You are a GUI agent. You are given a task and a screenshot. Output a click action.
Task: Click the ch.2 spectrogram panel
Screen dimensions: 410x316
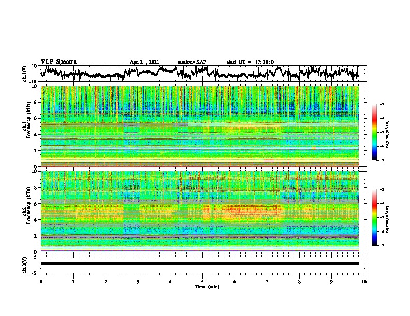click(x=200, y=212)
